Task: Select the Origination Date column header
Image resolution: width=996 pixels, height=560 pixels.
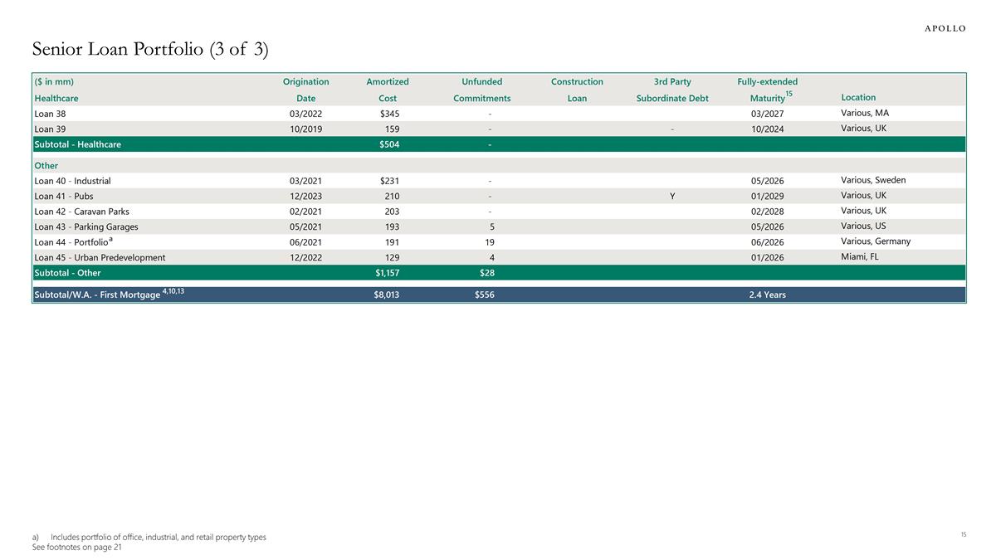Action: point(305,90)
